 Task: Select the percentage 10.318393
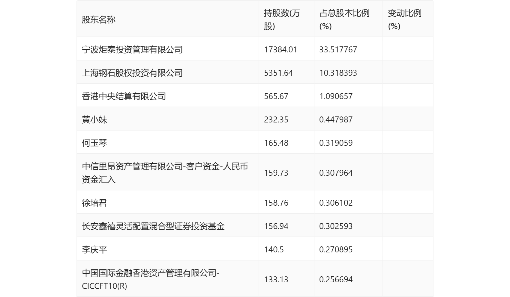pos(338,73)
